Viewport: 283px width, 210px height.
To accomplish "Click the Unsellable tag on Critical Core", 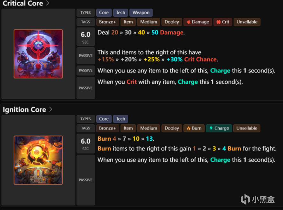I will pos(247,22).
